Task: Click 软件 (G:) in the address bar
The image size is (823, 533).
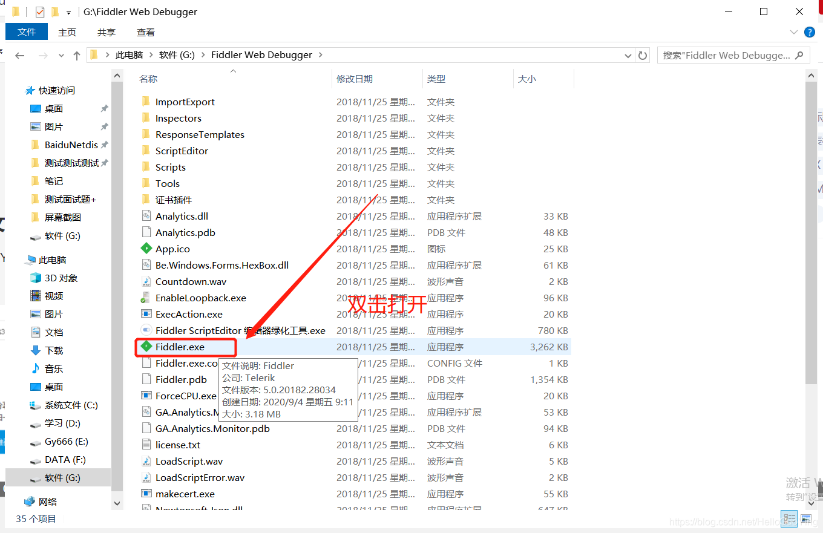Action: click(x=177, y=54)
